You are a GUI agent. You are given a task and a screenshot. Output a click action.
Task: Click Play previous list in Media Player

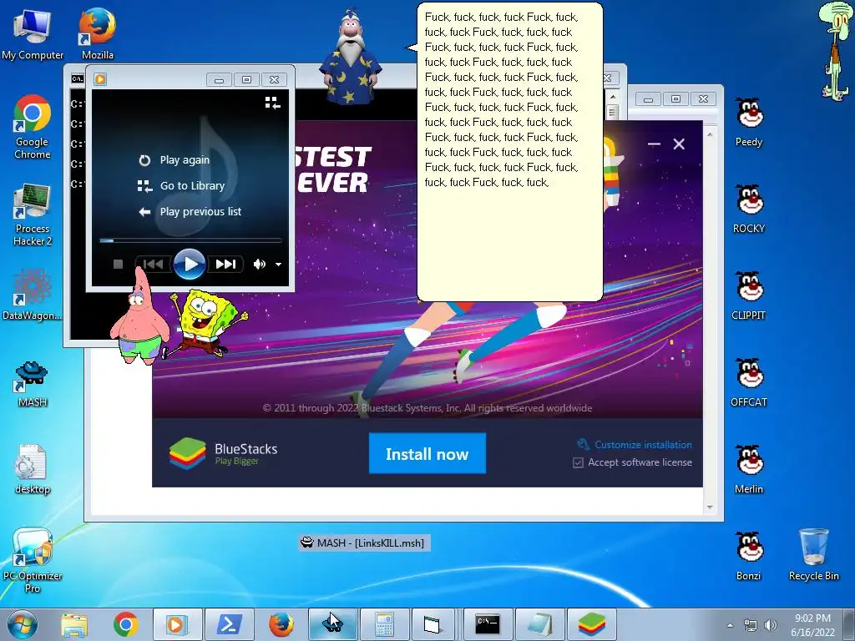190,211
